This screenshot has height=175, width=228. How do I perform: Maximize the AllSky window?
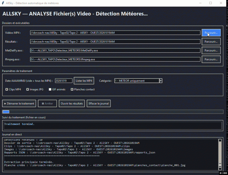click(x=210, y=3)
